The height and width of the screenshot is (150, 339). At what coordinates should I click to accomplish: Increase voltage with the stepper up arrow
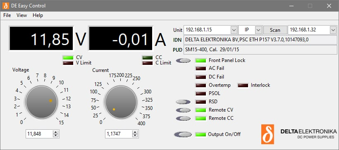click(x=56, y=132)
